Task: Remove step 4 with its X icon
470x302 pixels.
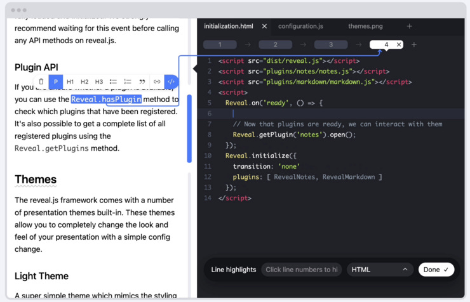Action: [399, 44]
